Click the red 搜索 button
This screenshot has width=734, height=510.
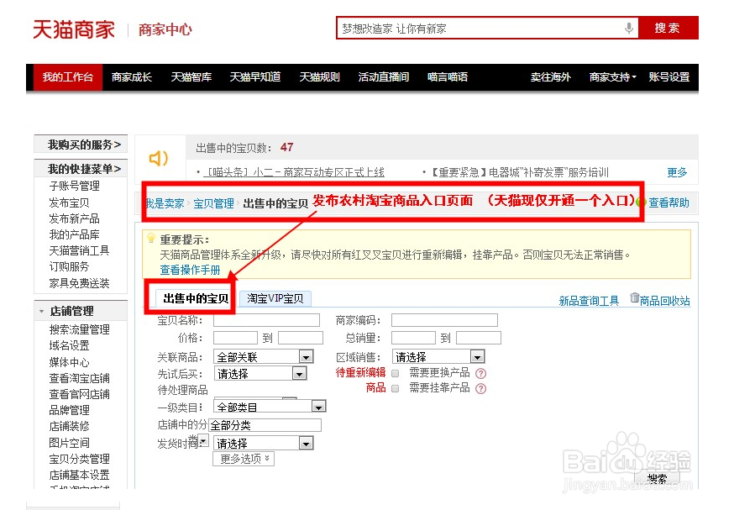click(668, 28)
